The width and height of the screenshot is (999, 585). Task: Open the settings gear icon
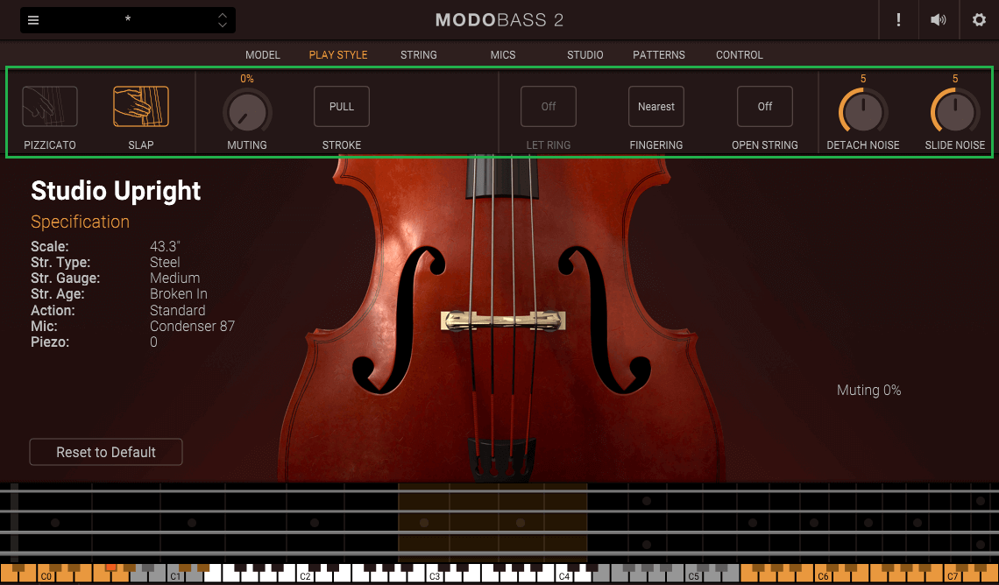click(979, 20)
